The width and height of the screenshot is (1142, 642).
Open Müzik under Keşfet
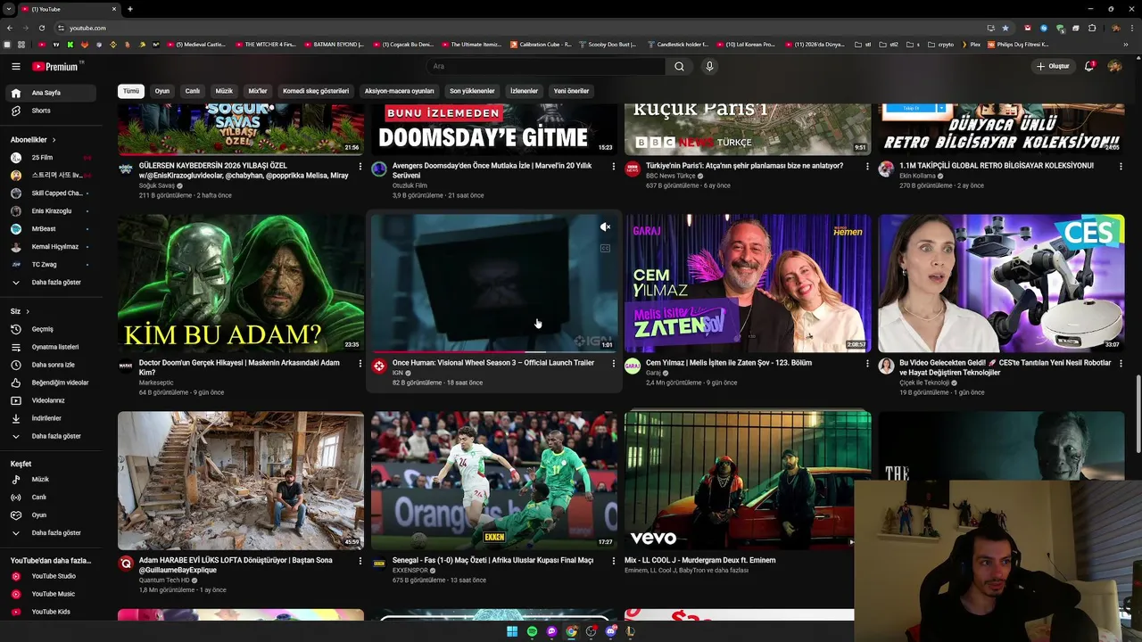[x=54, y=479]
